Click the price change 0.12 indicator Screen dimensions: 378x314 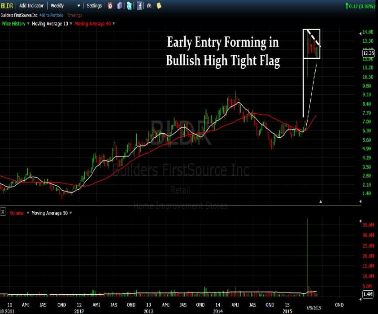click(x=360, y=6)
